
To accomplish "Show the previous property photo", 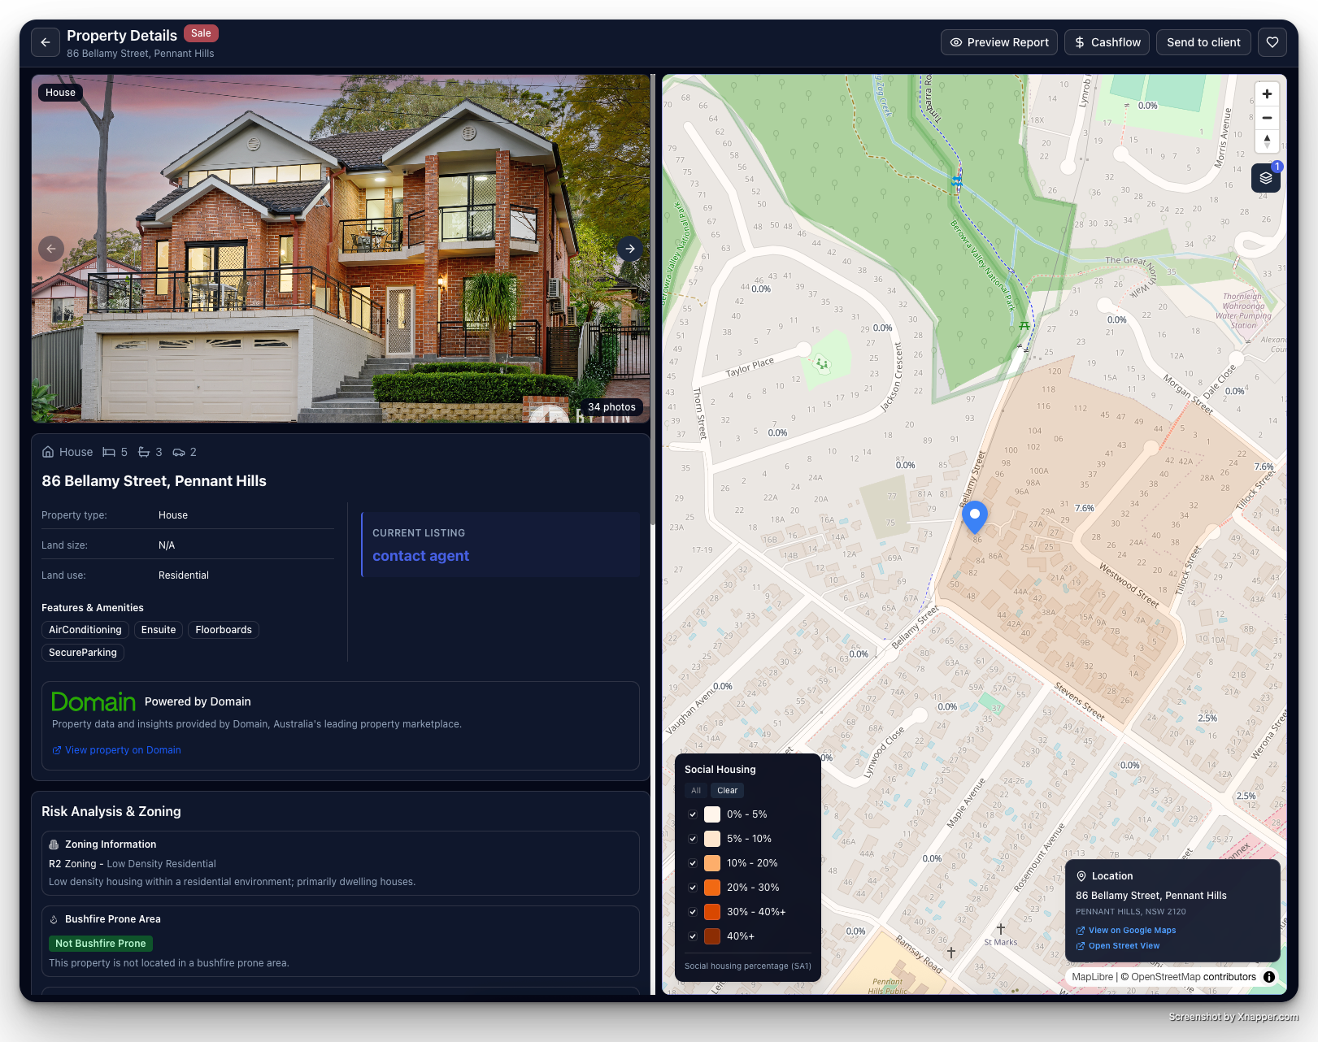I will 51,249.
